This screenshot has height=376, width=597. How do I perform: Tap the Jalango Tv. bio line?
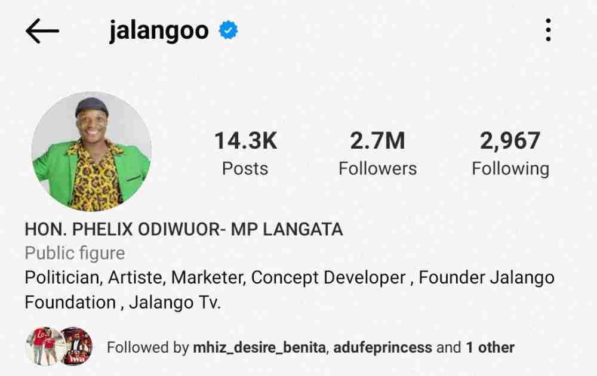(175, 303)
